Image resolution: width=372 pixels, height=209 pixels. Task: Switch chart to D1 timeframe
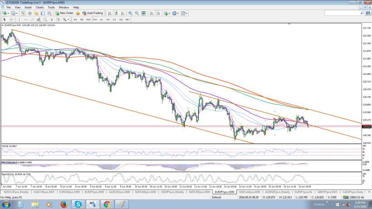tap(114, 19)
